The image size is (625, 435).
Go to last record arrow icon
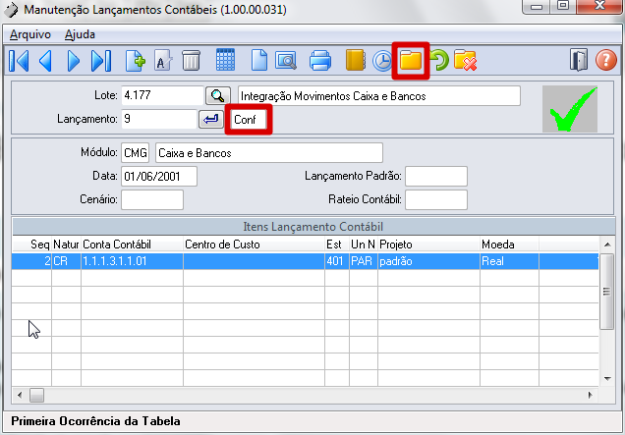coord(101,61)
